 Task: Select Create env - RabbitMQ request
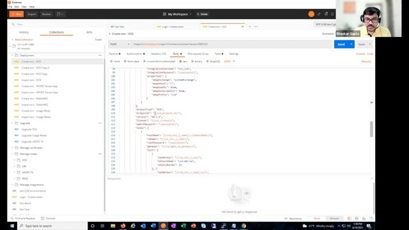[x=35, y=98]
